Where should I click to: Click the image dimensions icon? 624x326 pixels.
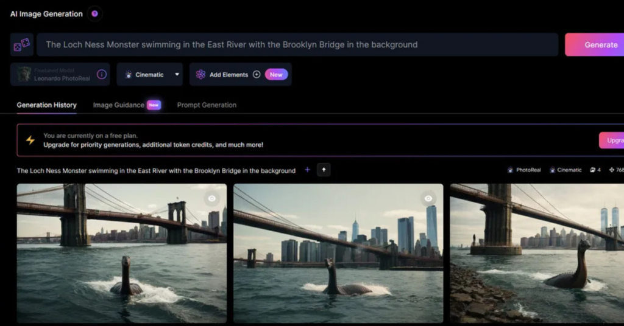(x=612, y=170)
